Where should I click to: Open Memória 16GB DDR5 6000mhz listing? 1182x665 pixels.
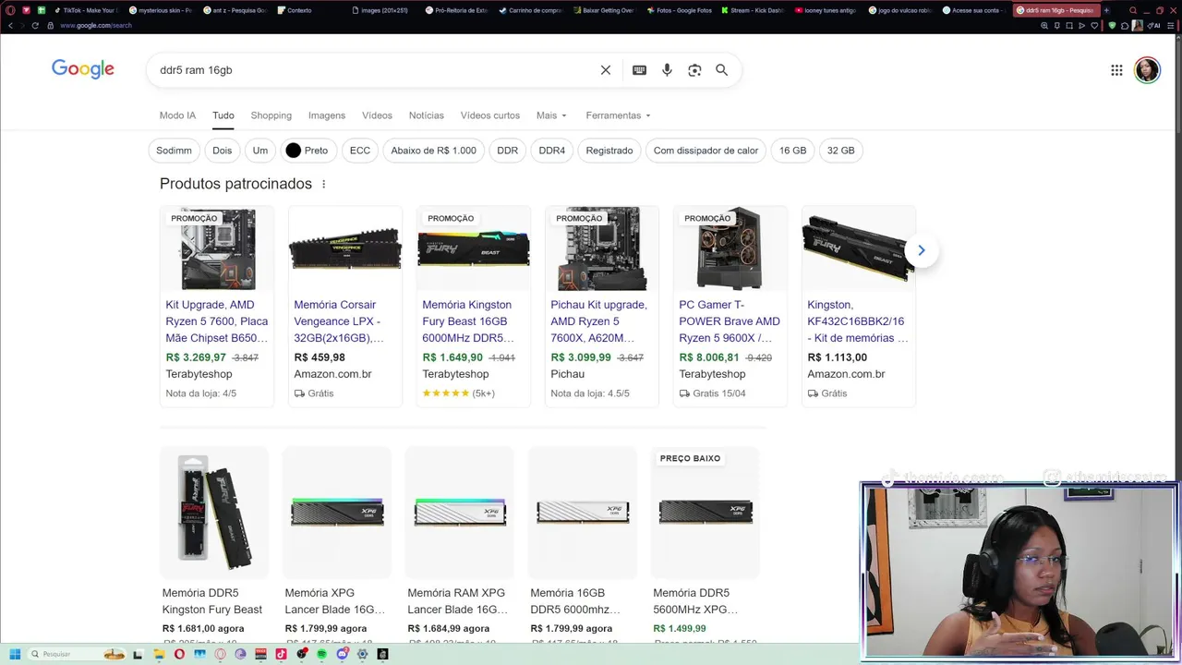[x=575, y=601]
